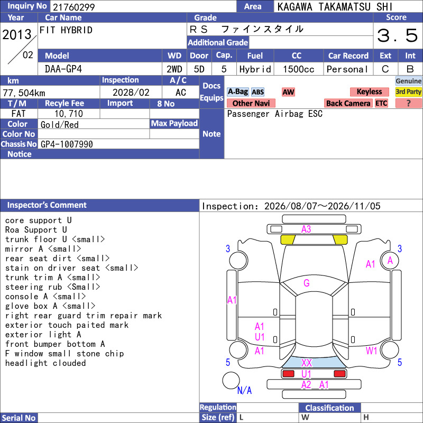
Task: Click the inspection date 2028/02
Action: pyautogui.click(x=131, y=93)
